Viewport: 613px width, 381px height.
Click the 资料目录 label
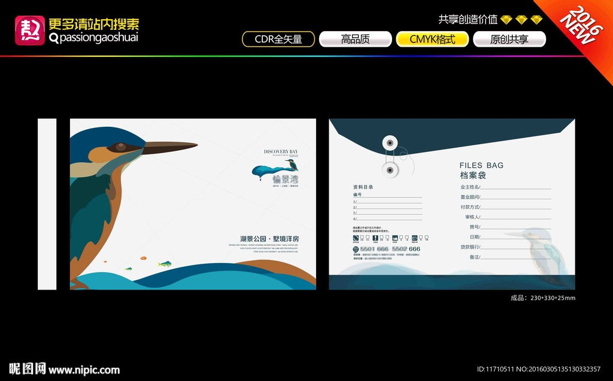[x=363, y=187]
